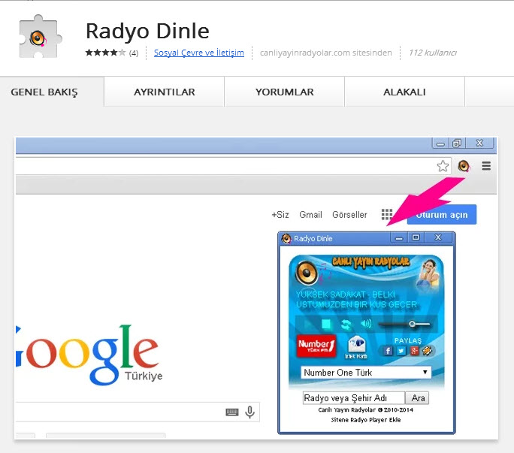Viewport: 514px width, 453px height.
Task: Stop playback in the radio player
Action: 326,325
